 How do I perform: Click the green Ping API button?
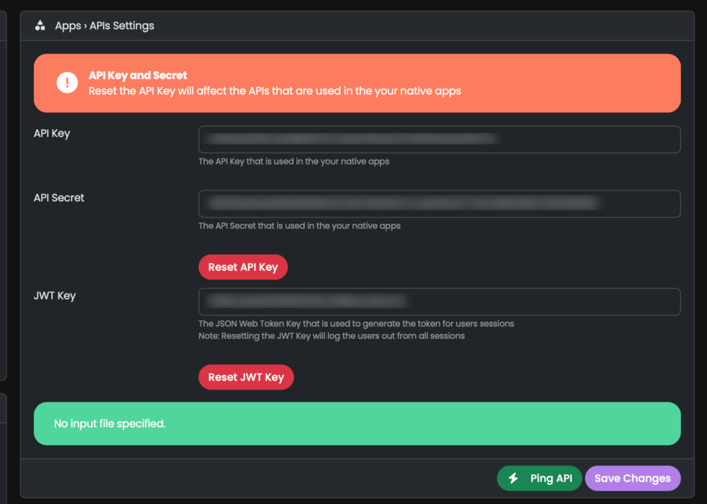click(x=539, y=478)
